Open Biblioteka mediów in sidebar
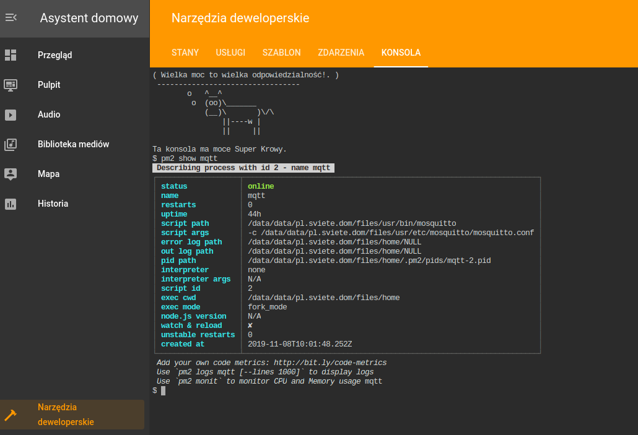The image size is (638, 435). coord(72,144)
